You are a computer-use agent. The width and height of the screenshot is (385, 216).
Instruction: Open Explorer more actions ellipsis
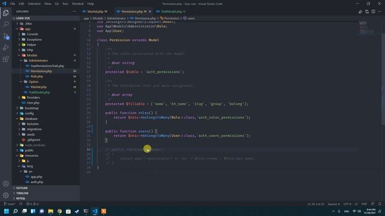[74, 11]
